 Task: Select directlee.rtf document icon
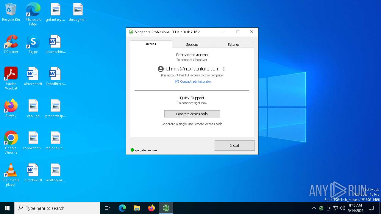(33, 173)
